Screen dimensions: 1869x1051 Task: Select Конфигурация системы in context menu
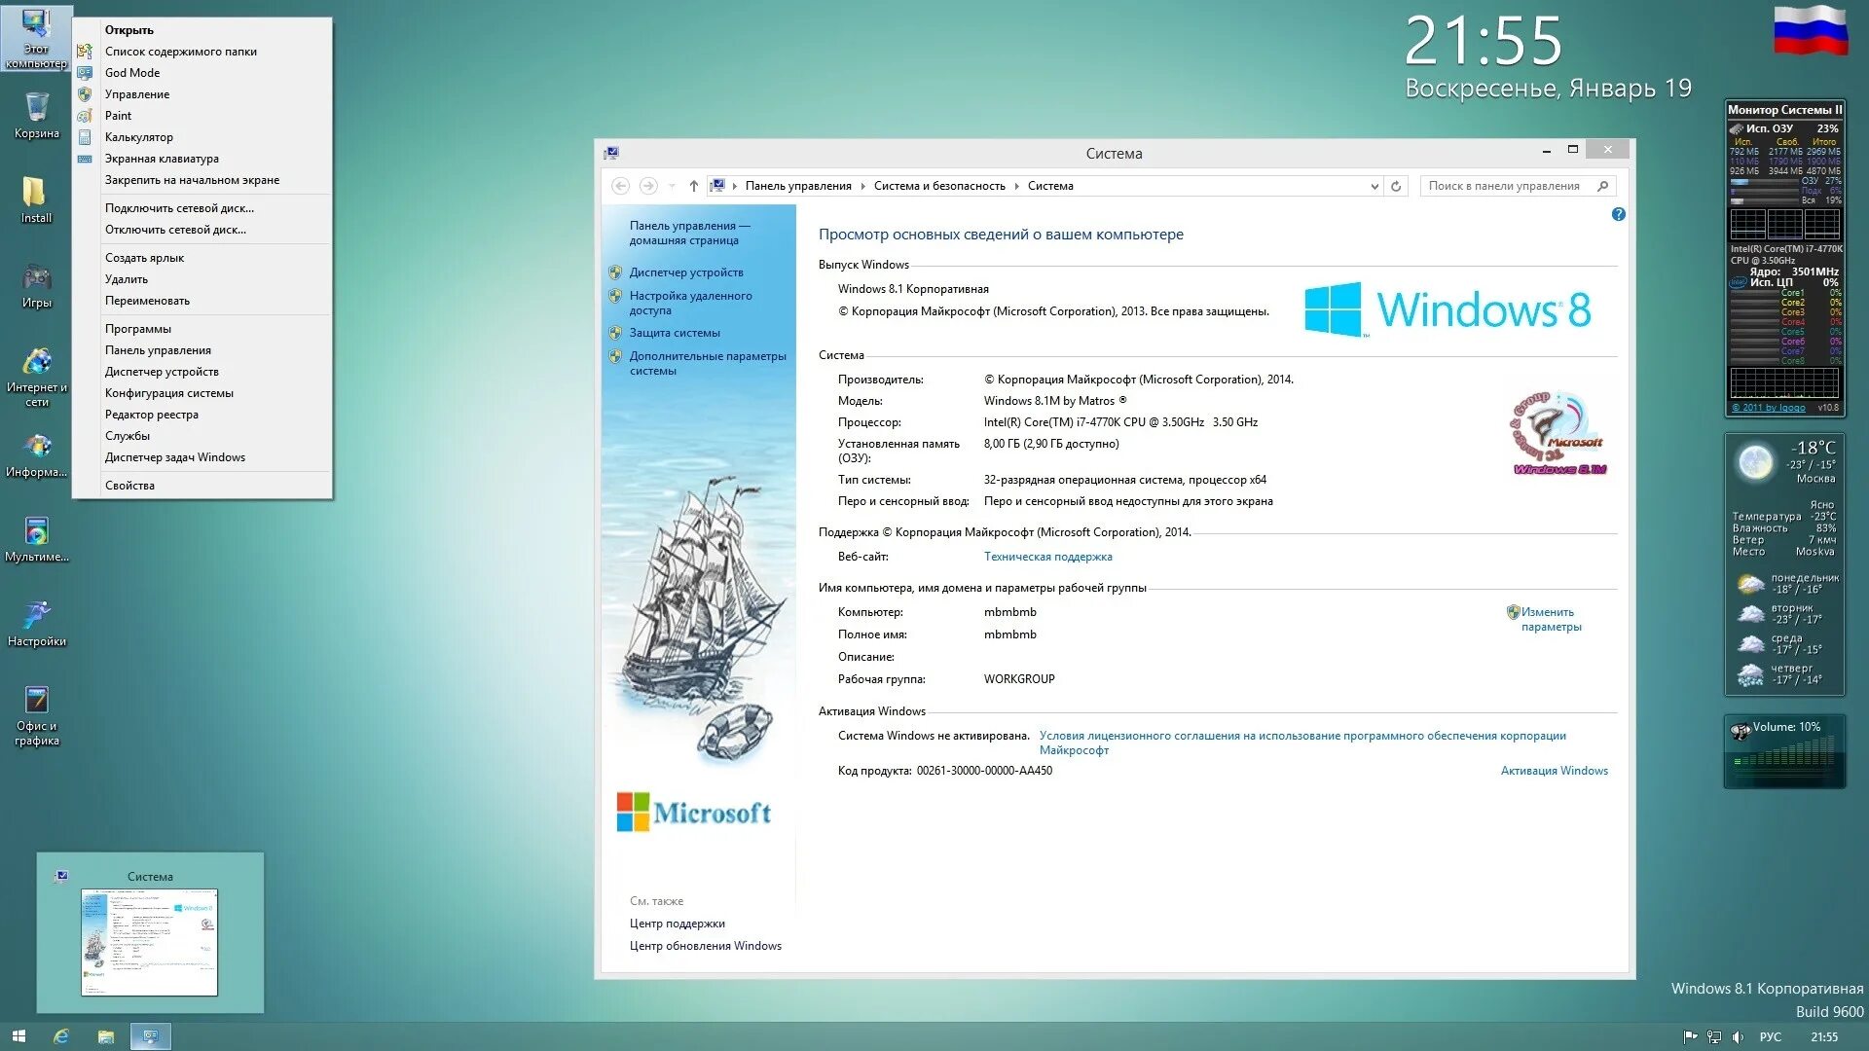(x=202, y=393)
